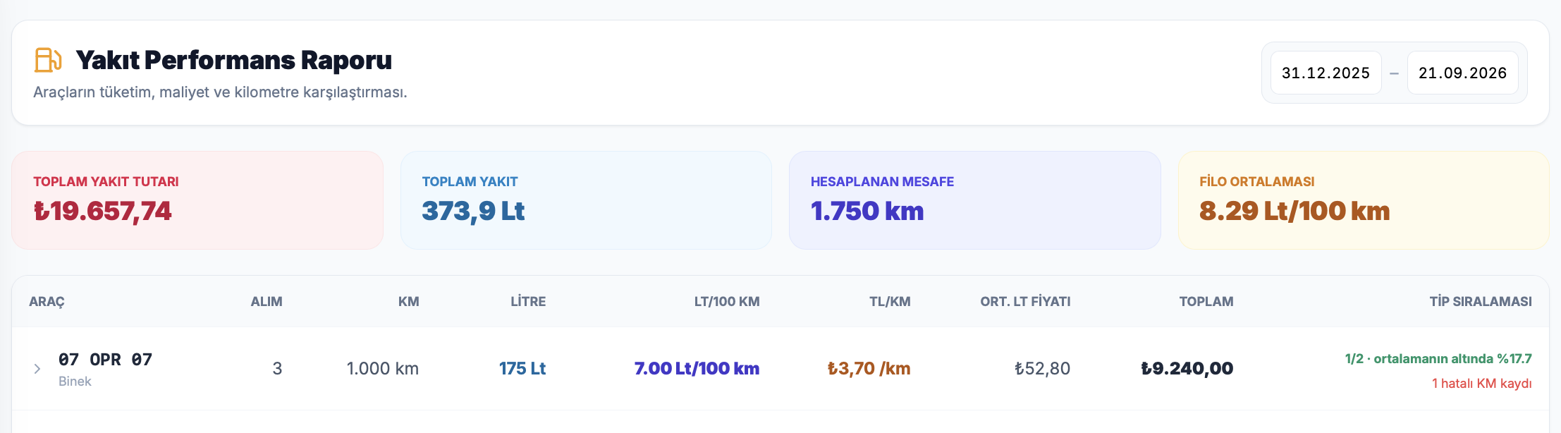Click the ₺3,70 /km cell
1561x433 pixels.
pos(869,369)
